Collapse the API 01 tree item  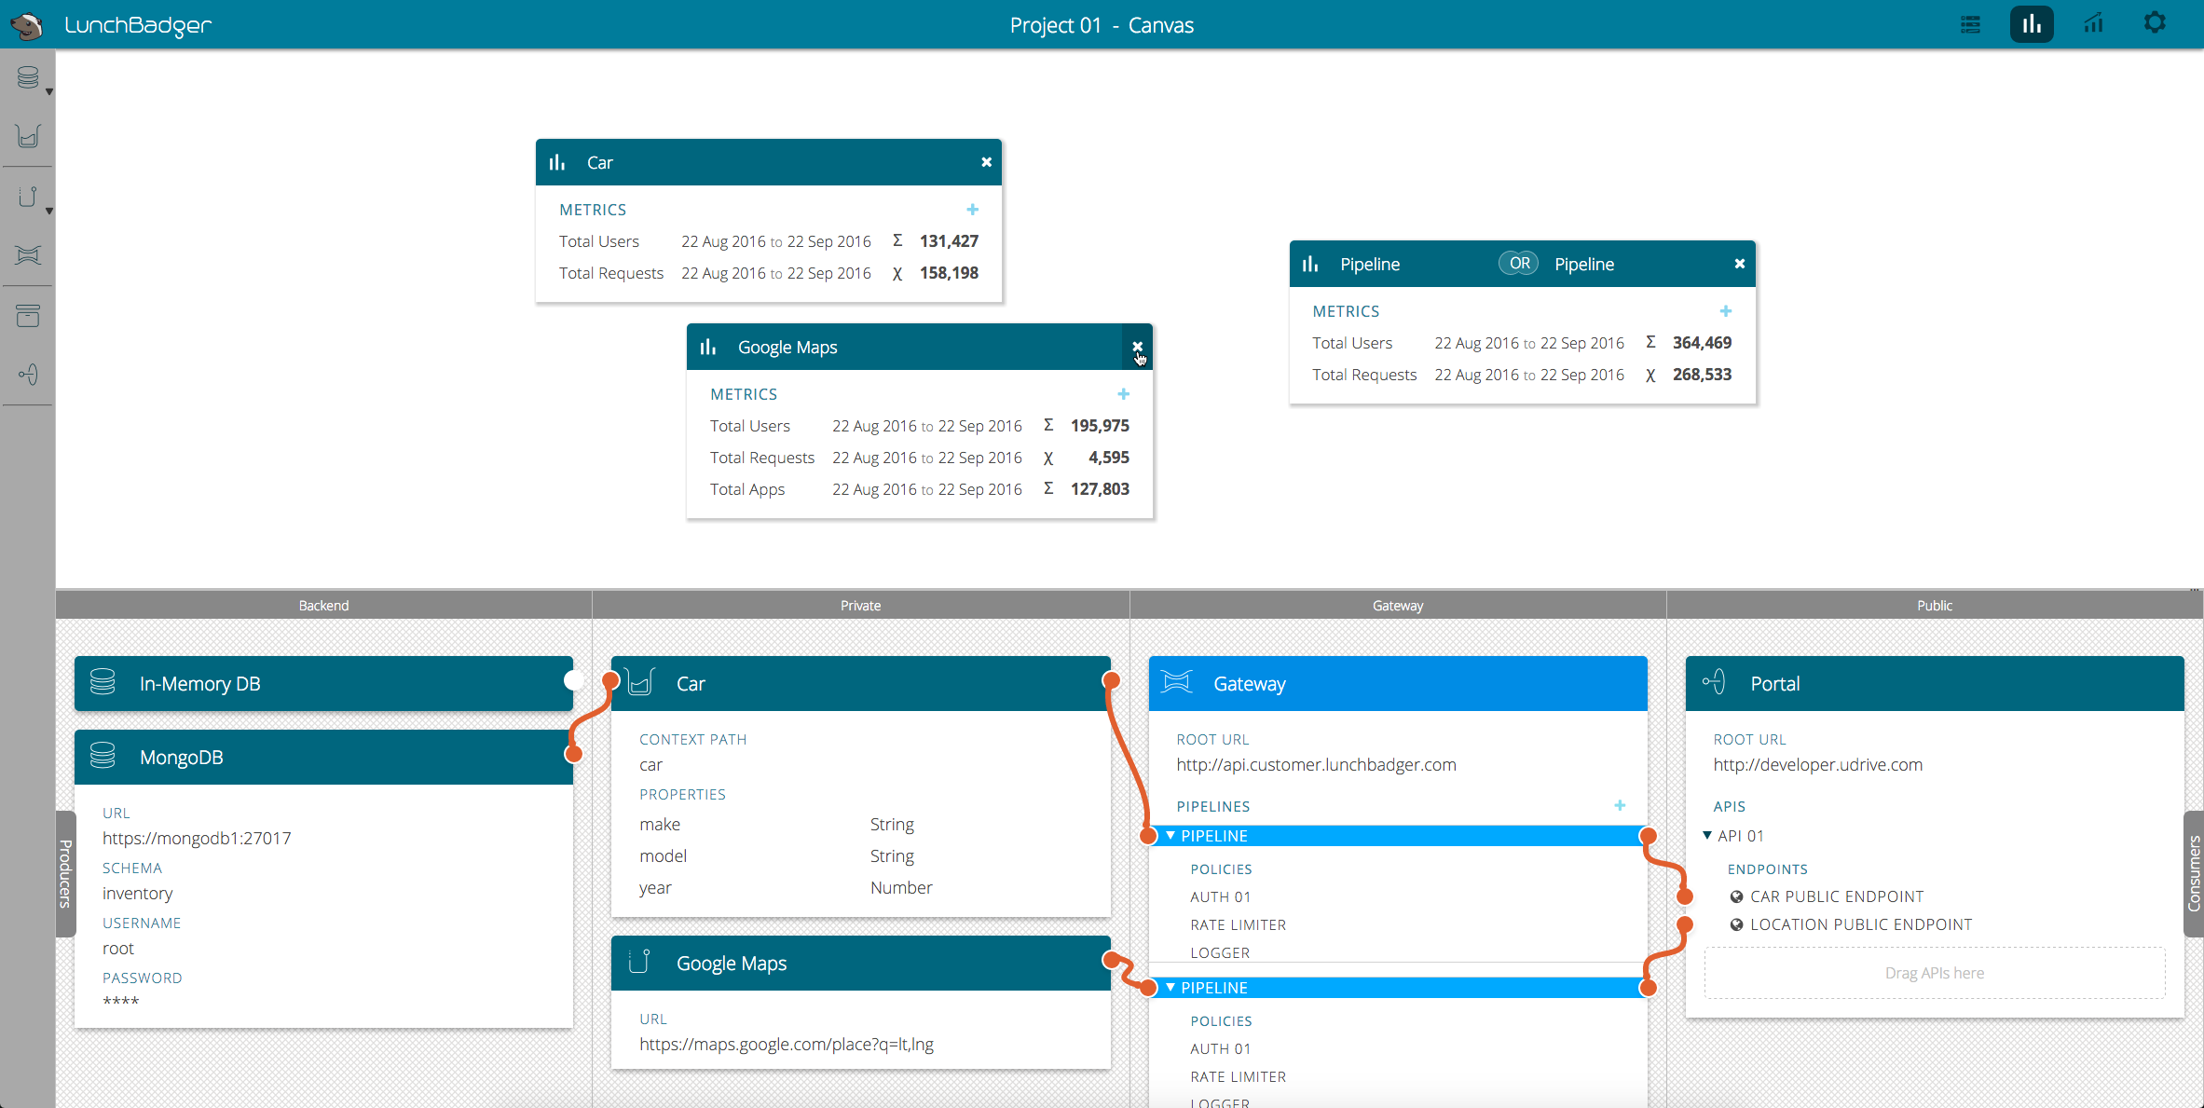point(1707,836)
